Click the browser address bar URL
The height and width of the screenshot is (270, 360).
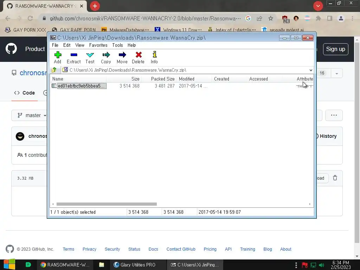pyautogui.click(x=145, y=18)
